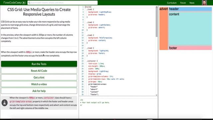Screen dimensions: 213x120
Task: Click the '"footer";' string line in editor
Action: click(x=94, y=95)
